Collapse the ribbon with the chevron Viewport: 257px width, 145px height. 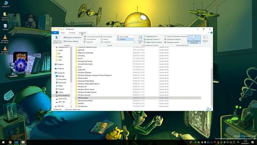(209, 33)
